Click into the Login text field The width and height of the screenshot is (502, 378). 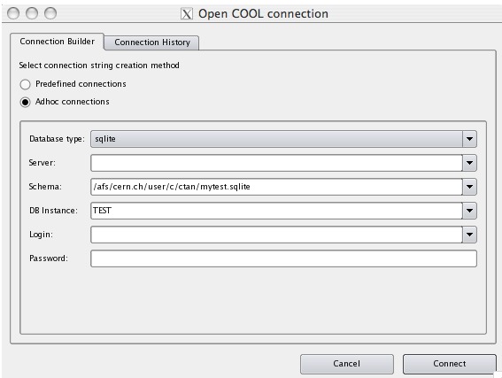276,235
